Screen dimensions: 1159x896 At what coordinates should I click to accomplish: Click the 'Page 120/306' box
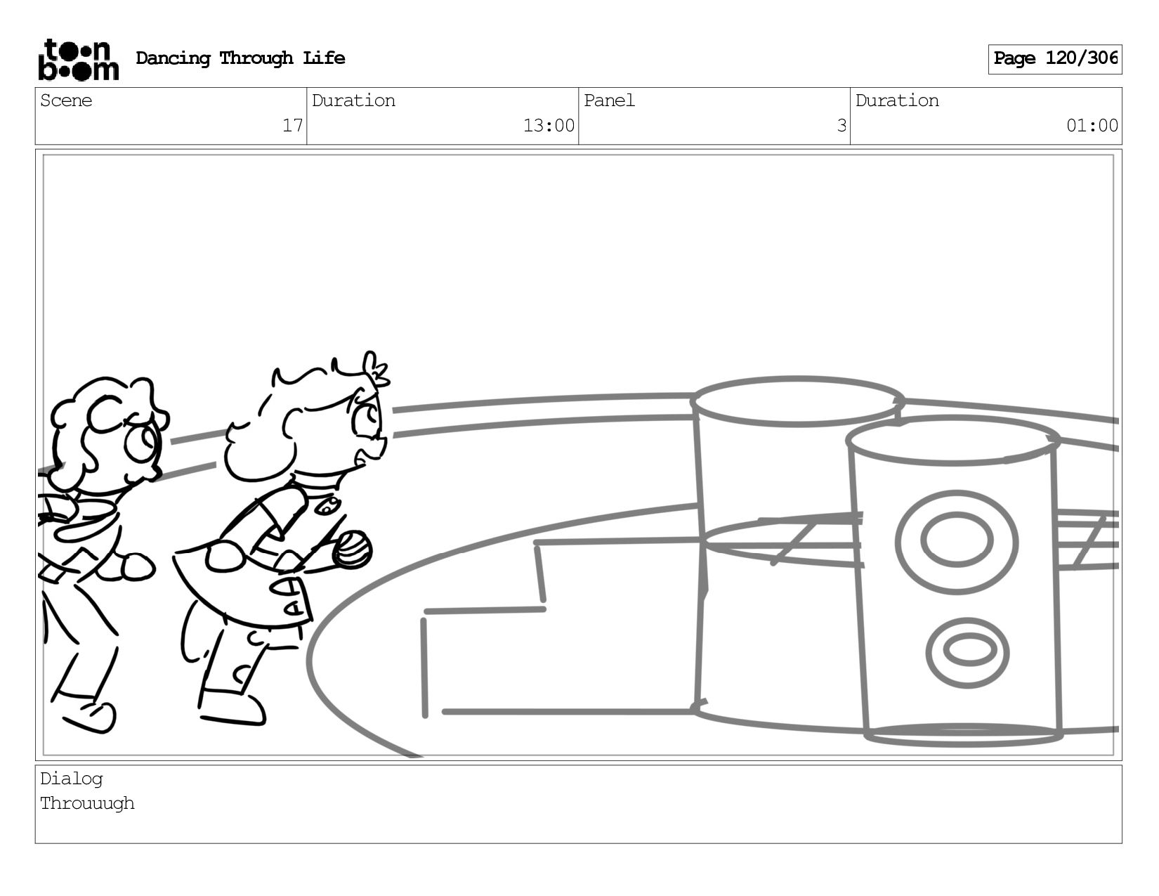1054,59
